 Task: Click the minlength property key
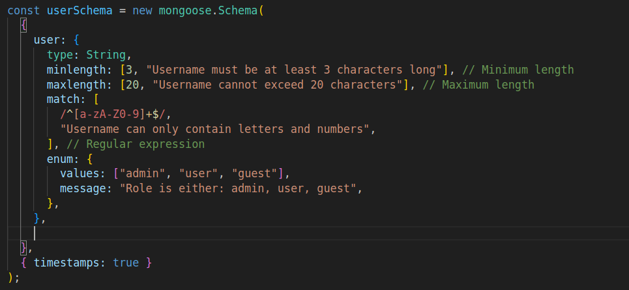click(76, 70)
